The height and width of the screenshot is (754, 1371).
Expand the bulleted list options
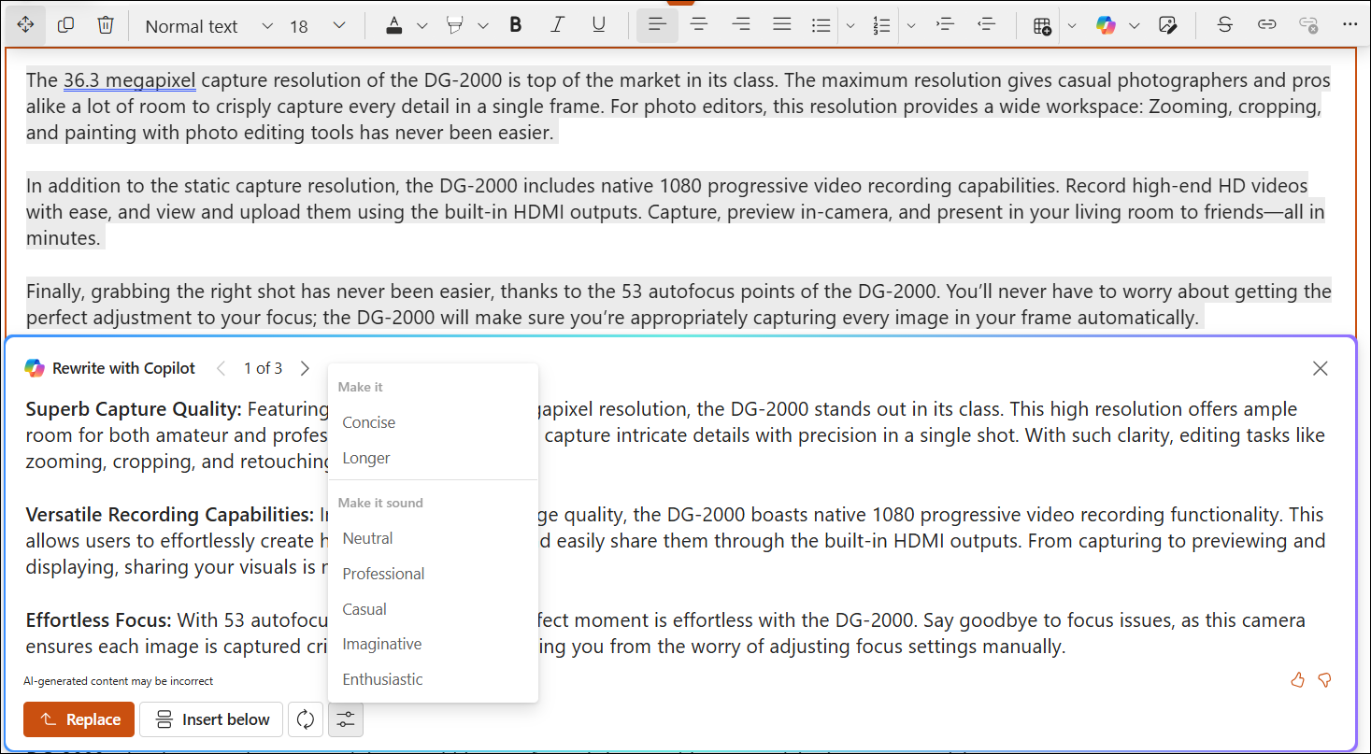(850, 24)
